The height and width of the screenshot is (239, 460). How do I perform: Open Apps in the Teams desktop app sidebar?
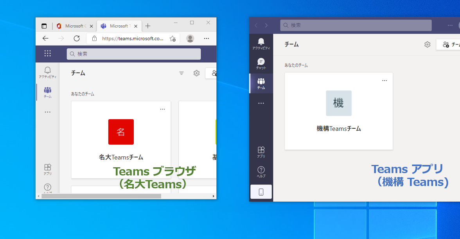pyautogui.click(x=261, y=152)
